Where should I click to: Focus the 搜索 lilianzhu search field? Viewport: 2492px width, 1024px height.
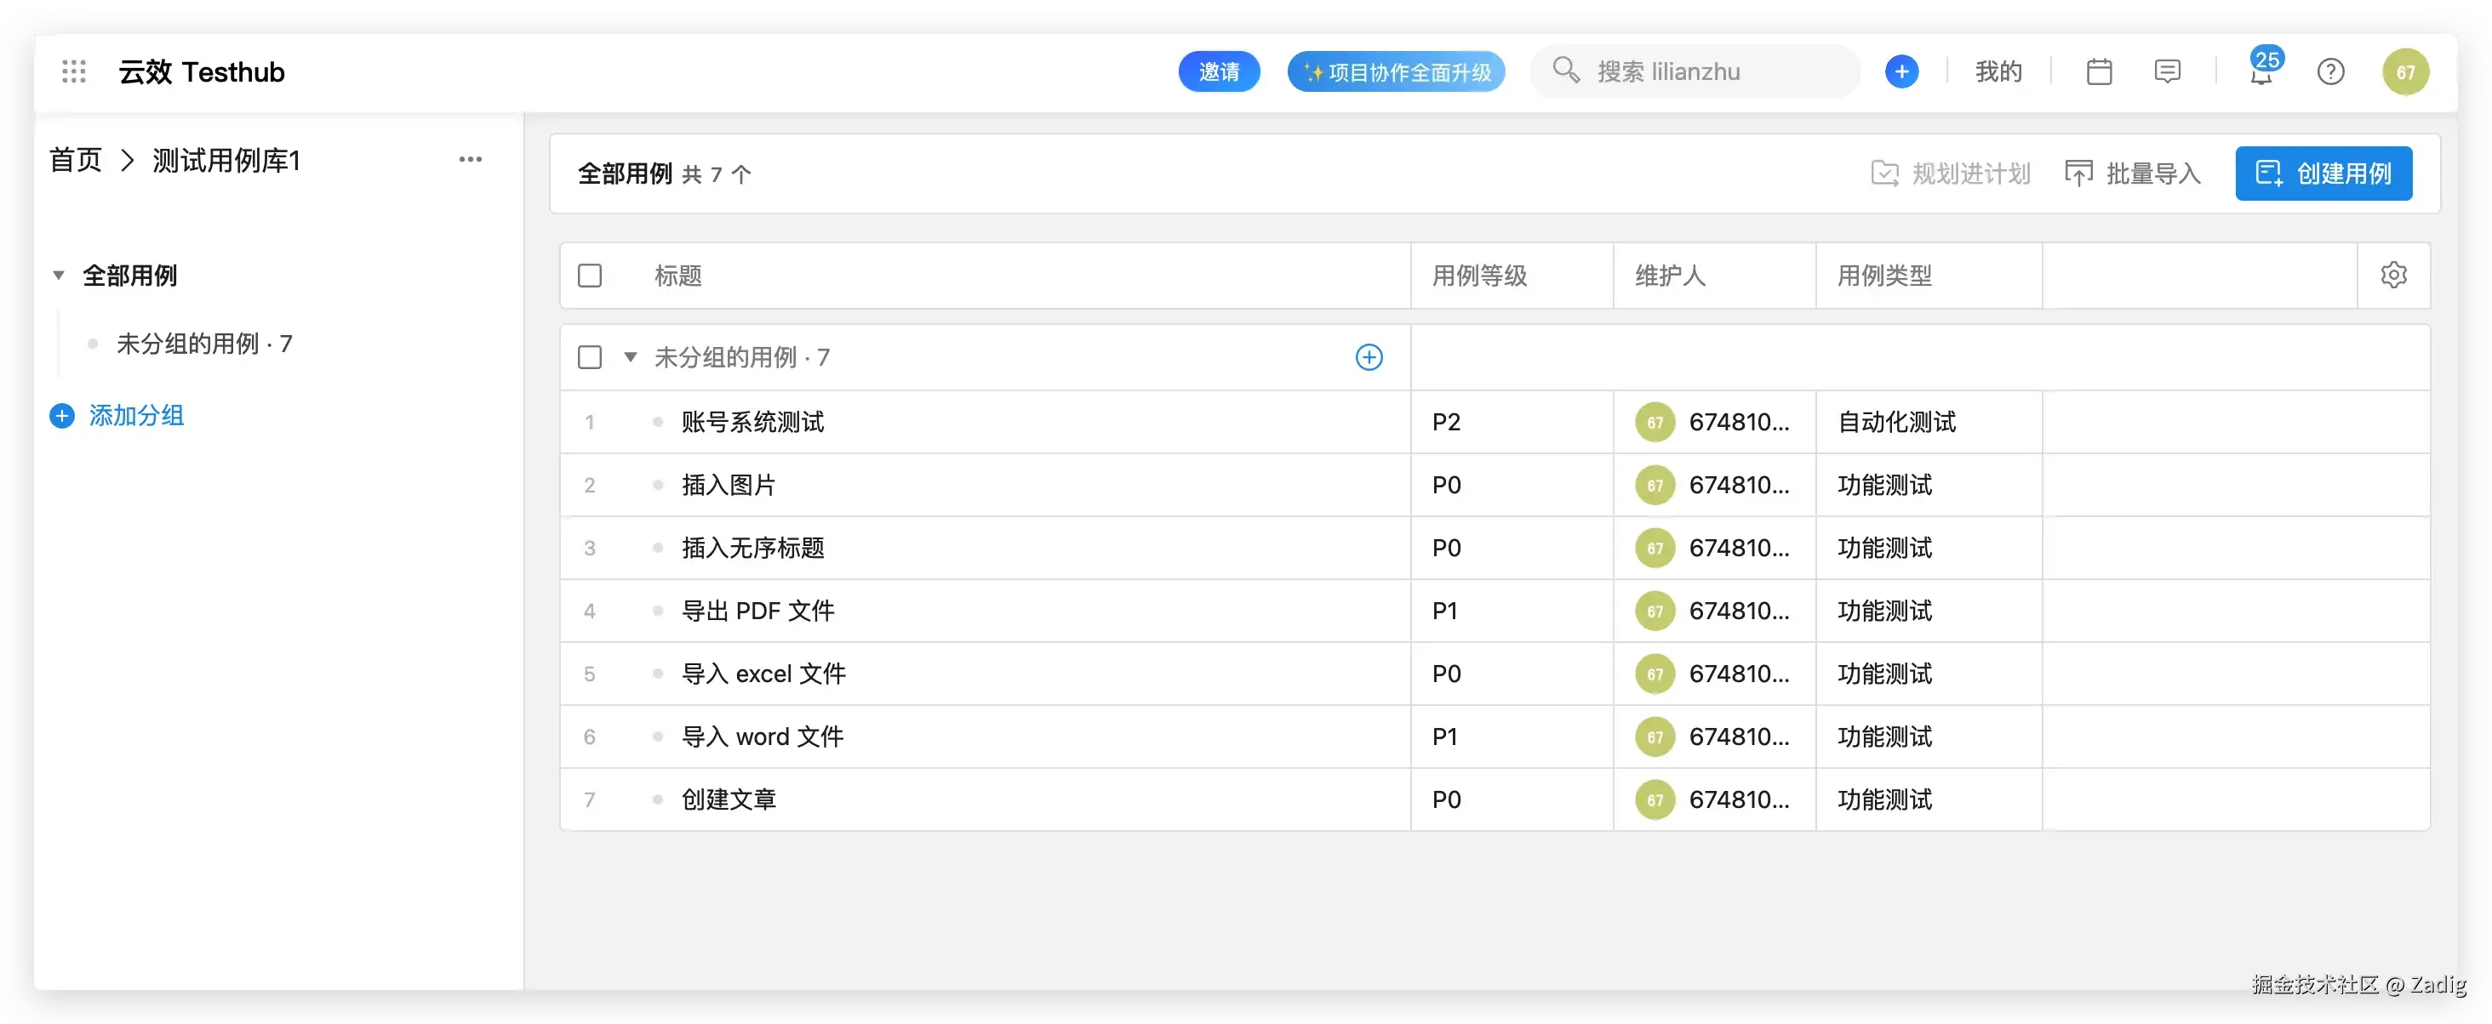[1695, 71]
